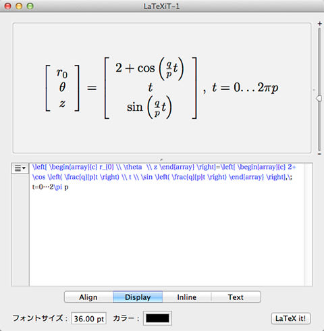
Task: Click the yellow minimize window button
Action: point(19,6)
